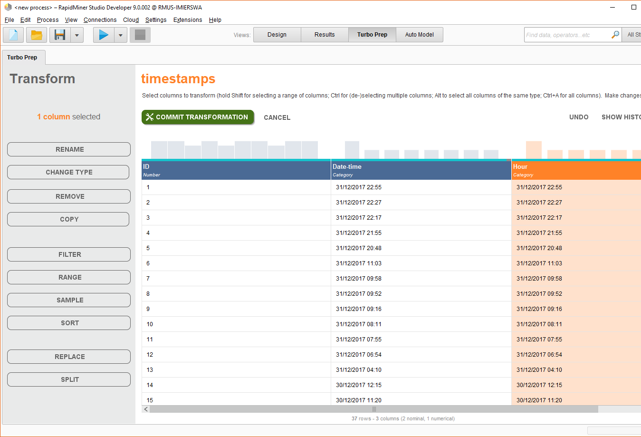Click the Range button
This screenshot has width=641, height=437.
tap(69, 277)
